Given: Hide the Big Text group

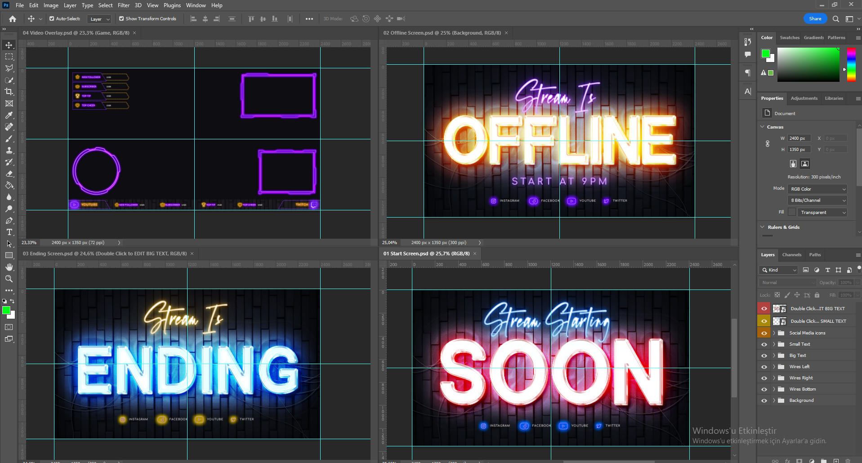Looking at the screenshot, I should 764,356.
